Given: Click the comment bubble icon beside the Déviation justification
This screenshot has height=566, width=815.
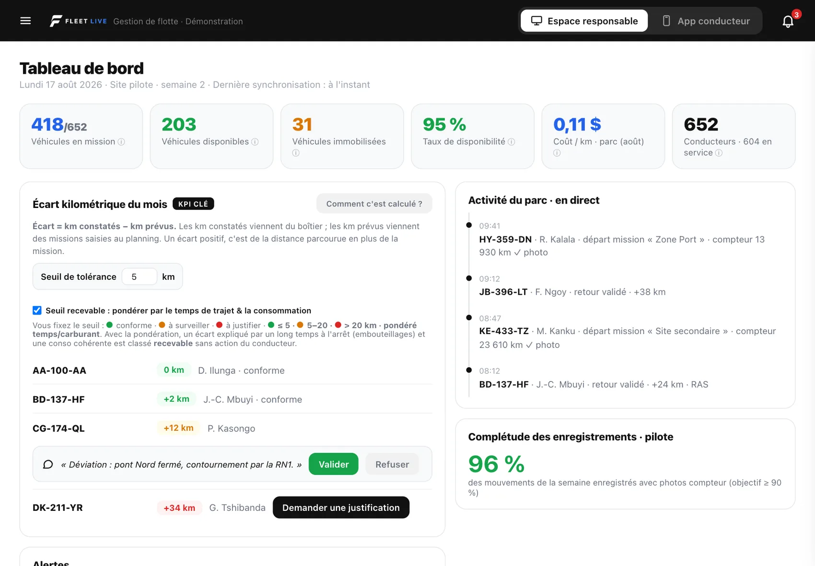Looking at the screenshot, I should [48, 464].
